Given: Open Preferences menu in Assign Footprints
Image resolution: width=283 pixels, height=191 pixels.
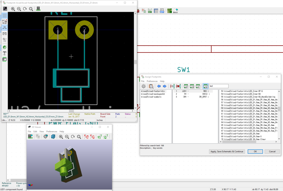Looking at the screenshot, I should click(152, 81).
